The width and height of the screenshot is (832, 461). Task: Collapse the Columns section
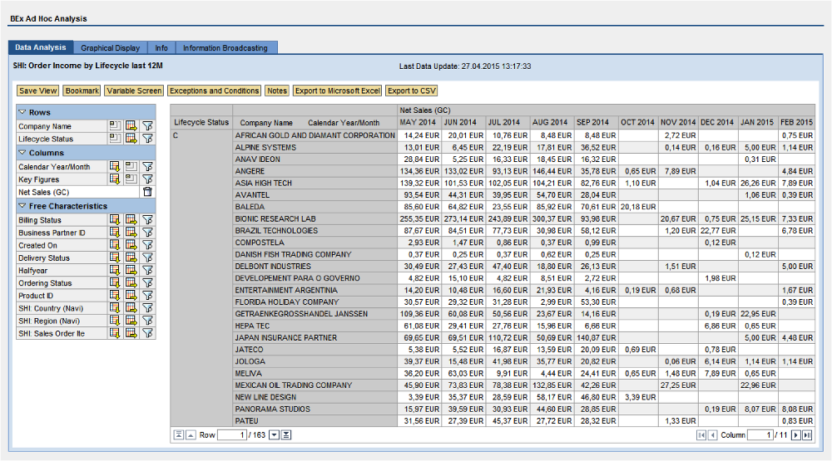[x=22, y=153]
